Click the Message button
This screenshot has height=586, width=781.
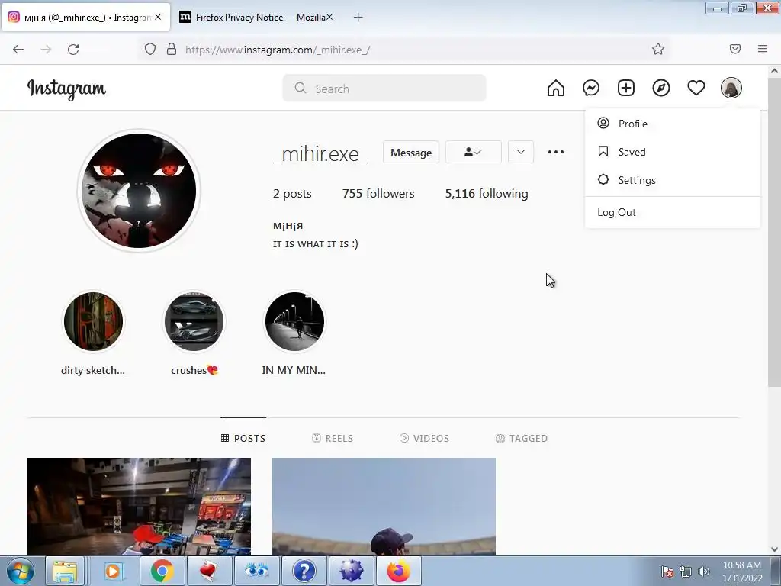point(411,152)
